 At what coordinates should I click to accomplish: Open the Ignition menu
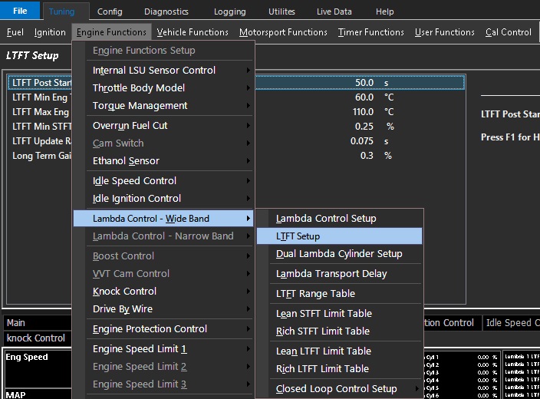click(50, 32)
